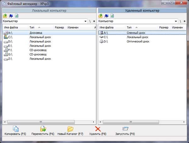The width and height of the screenshot is (189, 143).
Task: Select the F:\ CD drive in the local panel
Action: [x=49, y=50]
